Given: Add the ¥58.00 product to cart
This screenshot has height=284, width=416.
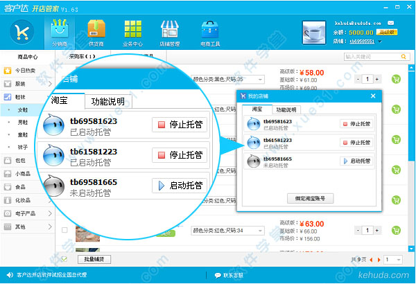Looking at the screenshot, I should click(396, 79).
